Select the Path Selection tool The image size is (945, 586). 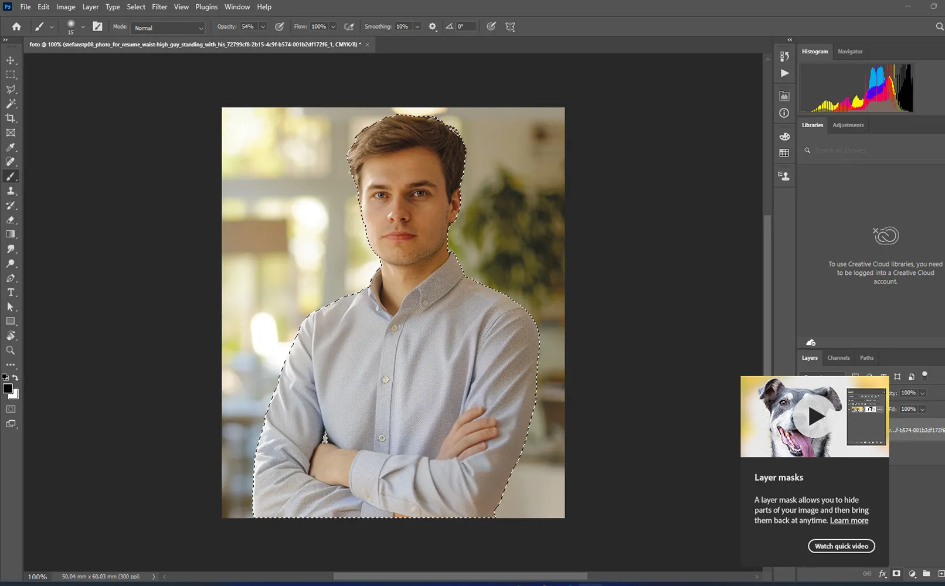coord(11,307)
